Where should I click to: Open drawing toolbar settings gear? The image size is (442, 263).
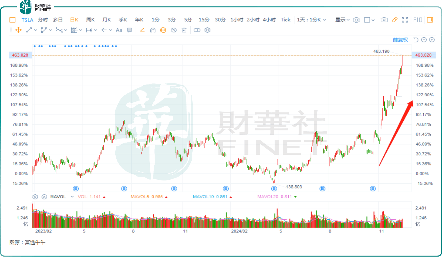tap(207, 30)
